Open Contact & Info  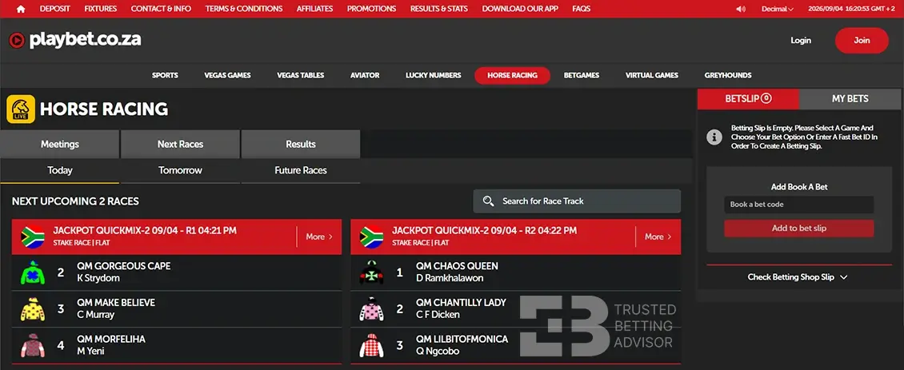[x=161, y=9]
